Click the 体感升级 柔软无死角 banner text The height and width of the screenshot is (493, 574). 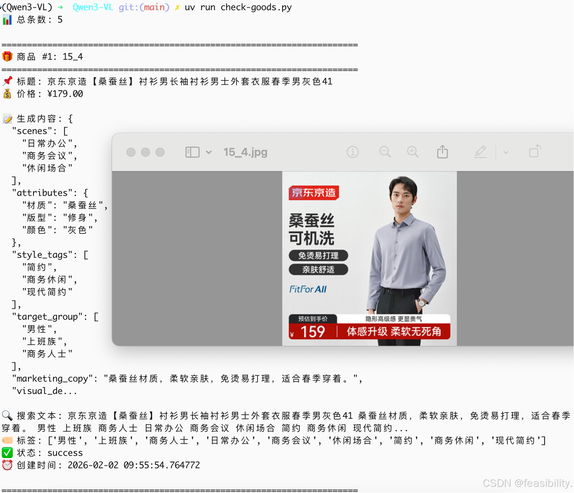pyautogui.click(x=394, y=332)
